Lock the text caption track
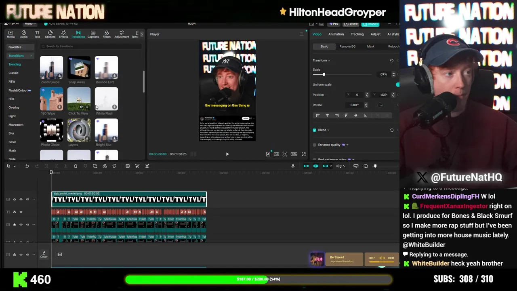This screenshot has width=517, height=291. coord(15,212)
